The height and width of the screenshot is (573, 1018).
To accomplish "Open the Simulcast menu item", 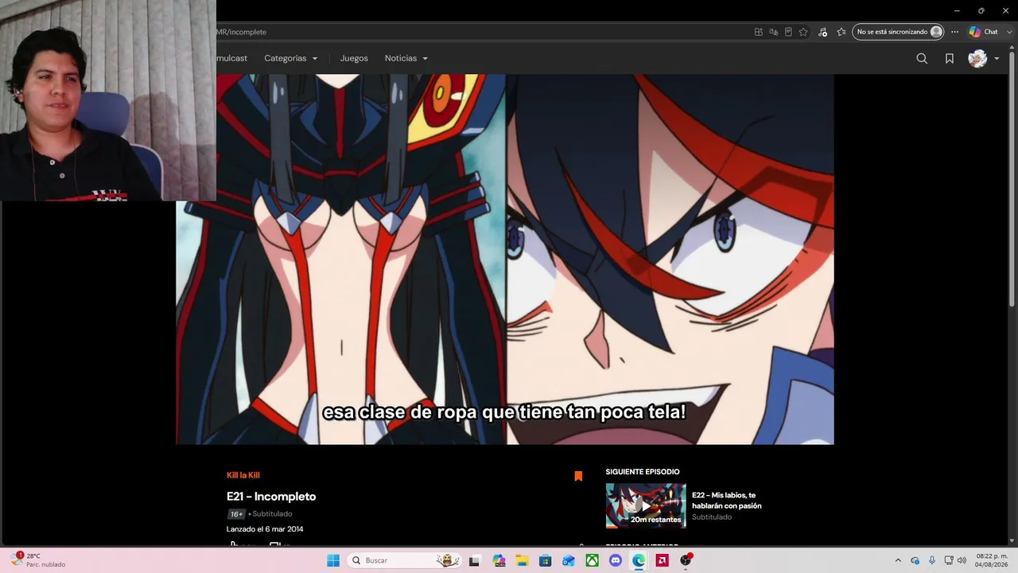I will [231, 58].
